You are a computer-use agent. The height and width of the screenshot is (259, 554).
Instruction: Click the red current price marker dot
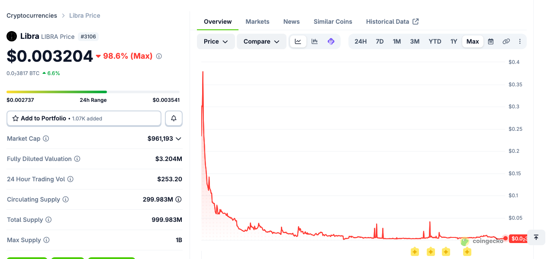coord(506,238)
